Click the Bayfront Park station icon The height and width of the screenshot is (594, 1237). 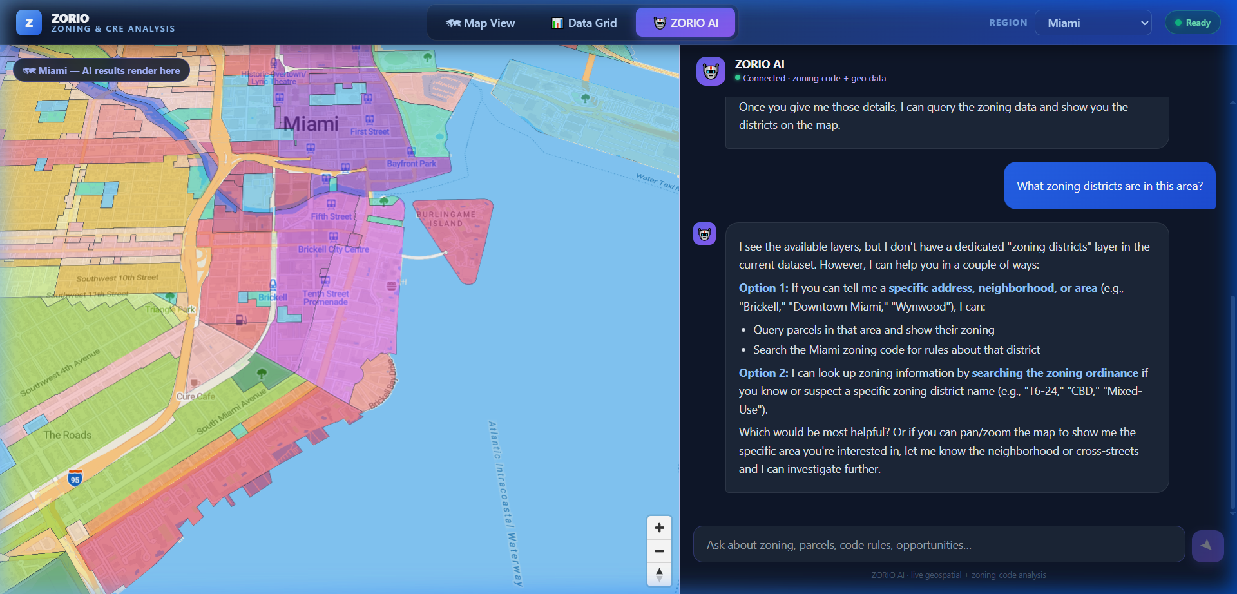tap(411, 151)
